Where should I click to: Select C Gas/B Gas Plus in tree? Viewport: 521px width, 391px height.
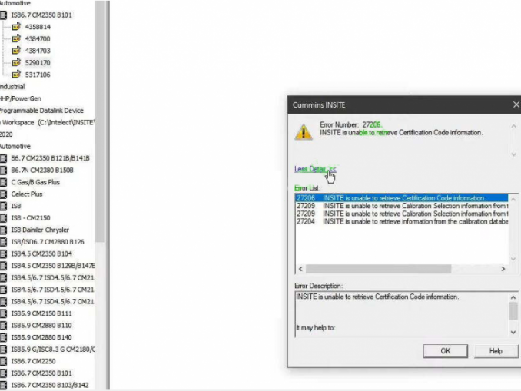click(x=35, y=182)
